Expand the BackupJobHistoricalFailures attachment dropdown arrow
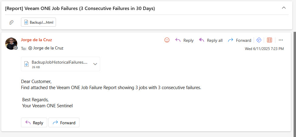This screenshot has height=137, width=296. (95, 64)
